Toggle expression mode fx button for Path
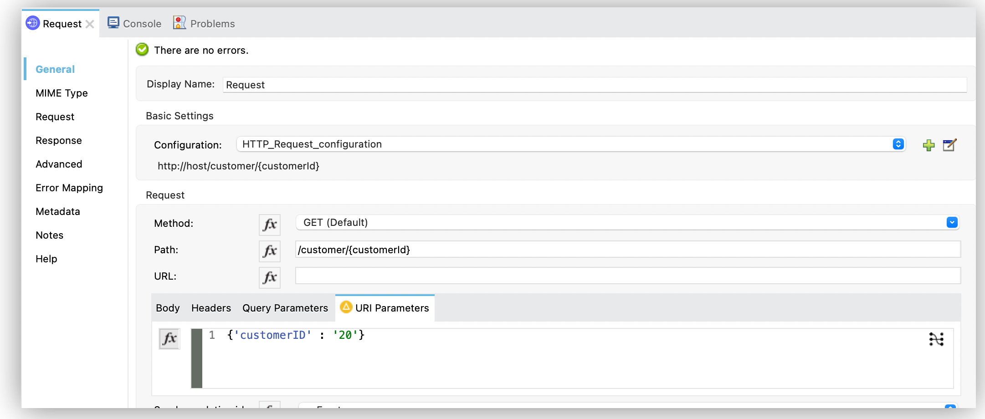 tap(270, 251)
